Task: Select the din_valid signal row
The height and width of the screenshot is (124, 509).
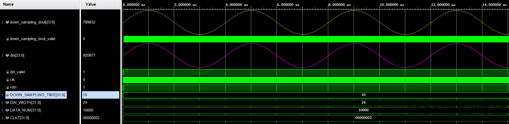Action: (17, 72)
